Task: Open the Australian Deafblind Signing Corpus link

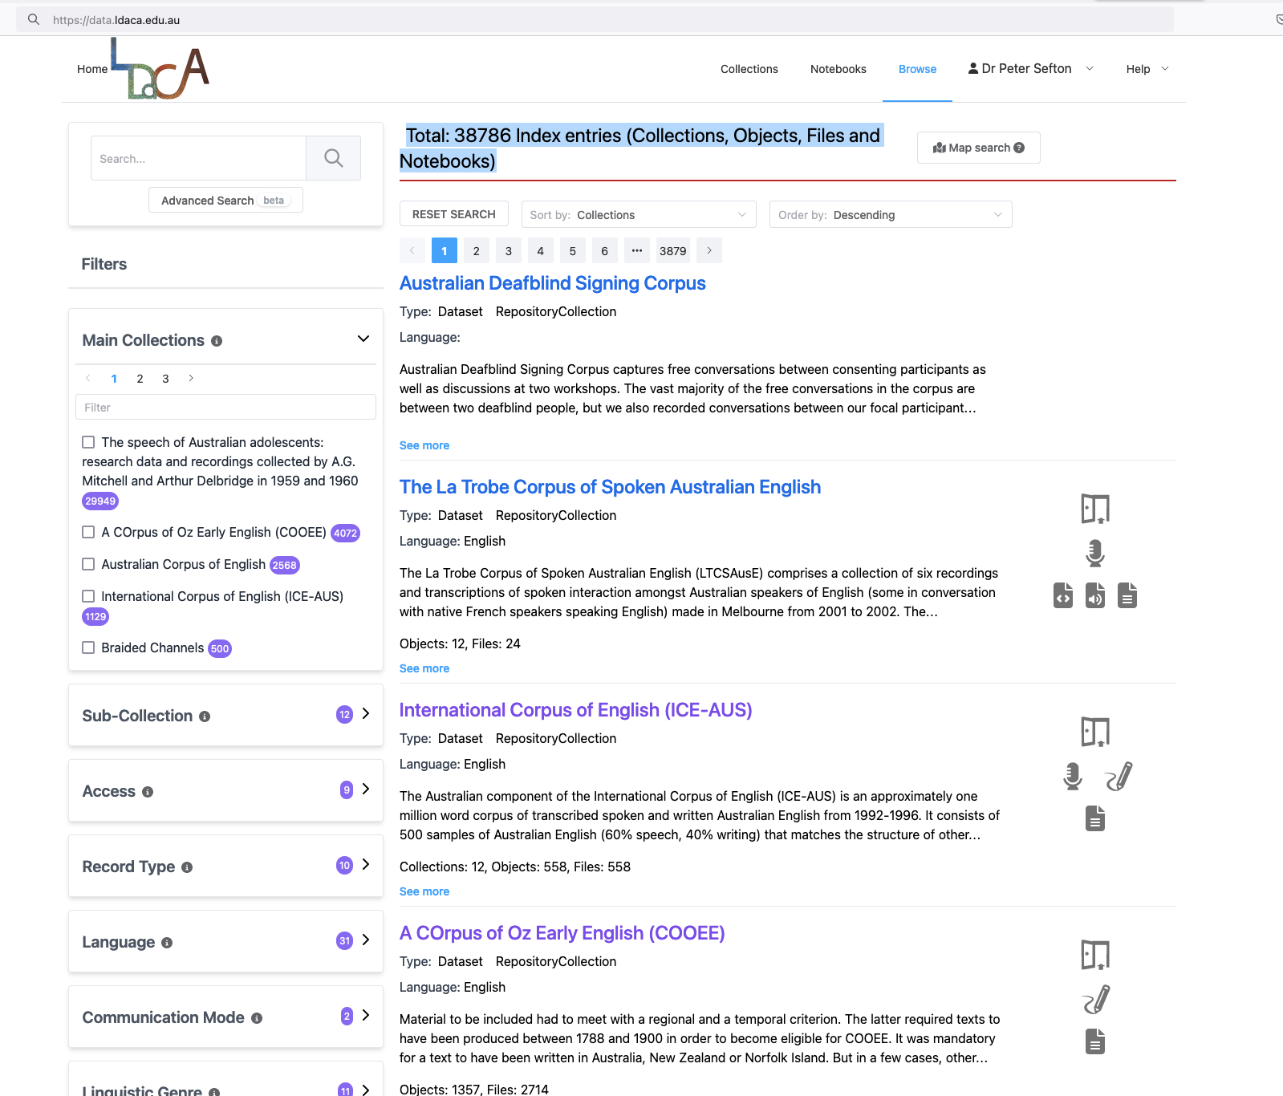Action: pos(553,283)
